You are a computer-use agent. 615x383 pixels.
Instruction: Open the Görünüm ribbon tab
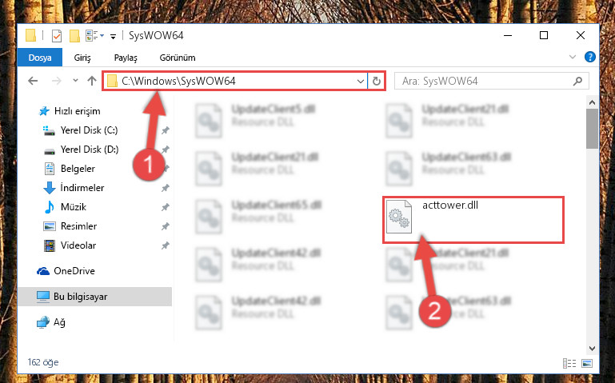(x=178, y=58)
